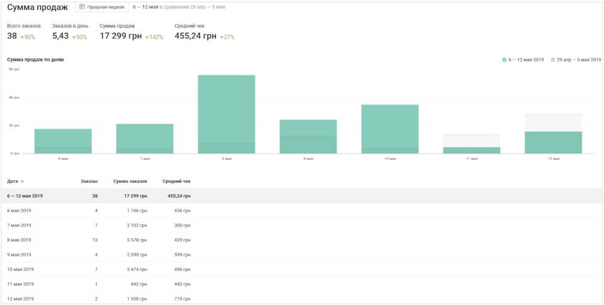604x305 pixels.
Task: Click the chart bar for 10 мая
Action: tap(389, 129)
